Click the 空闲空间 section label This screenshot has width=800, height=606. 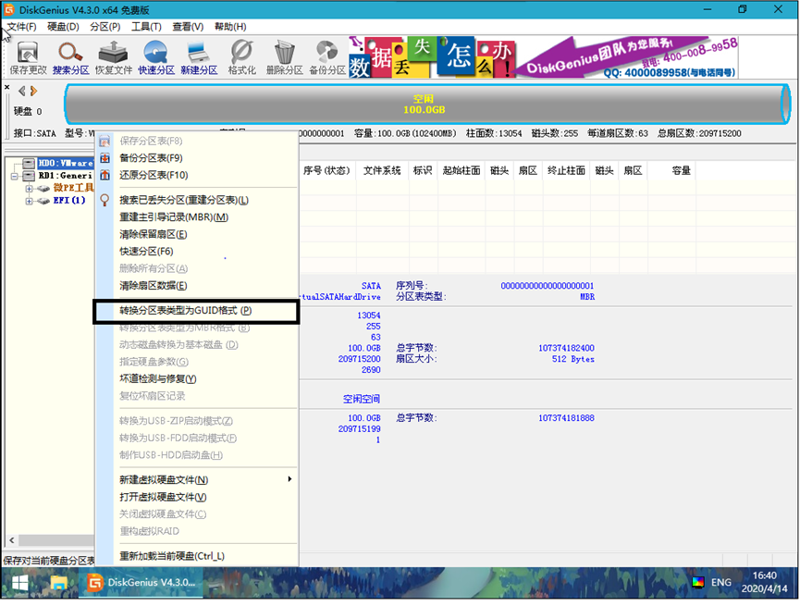(362, 399)
